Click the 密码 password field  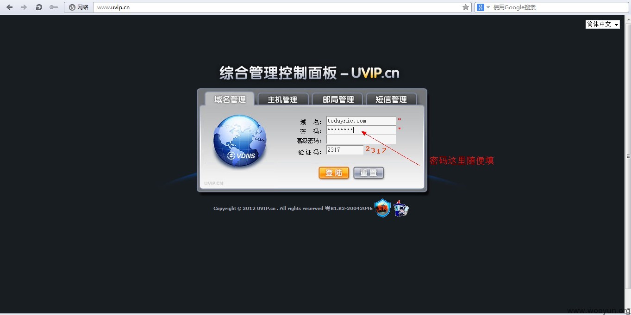(x=361, y=130)
